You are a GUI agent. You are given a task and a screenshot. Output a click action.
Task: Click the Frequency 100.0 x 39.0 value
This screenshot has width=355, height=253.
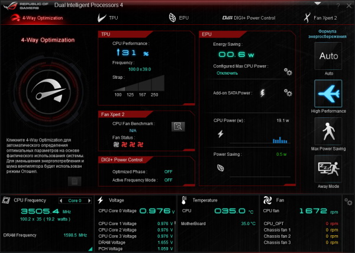(140, 69)
